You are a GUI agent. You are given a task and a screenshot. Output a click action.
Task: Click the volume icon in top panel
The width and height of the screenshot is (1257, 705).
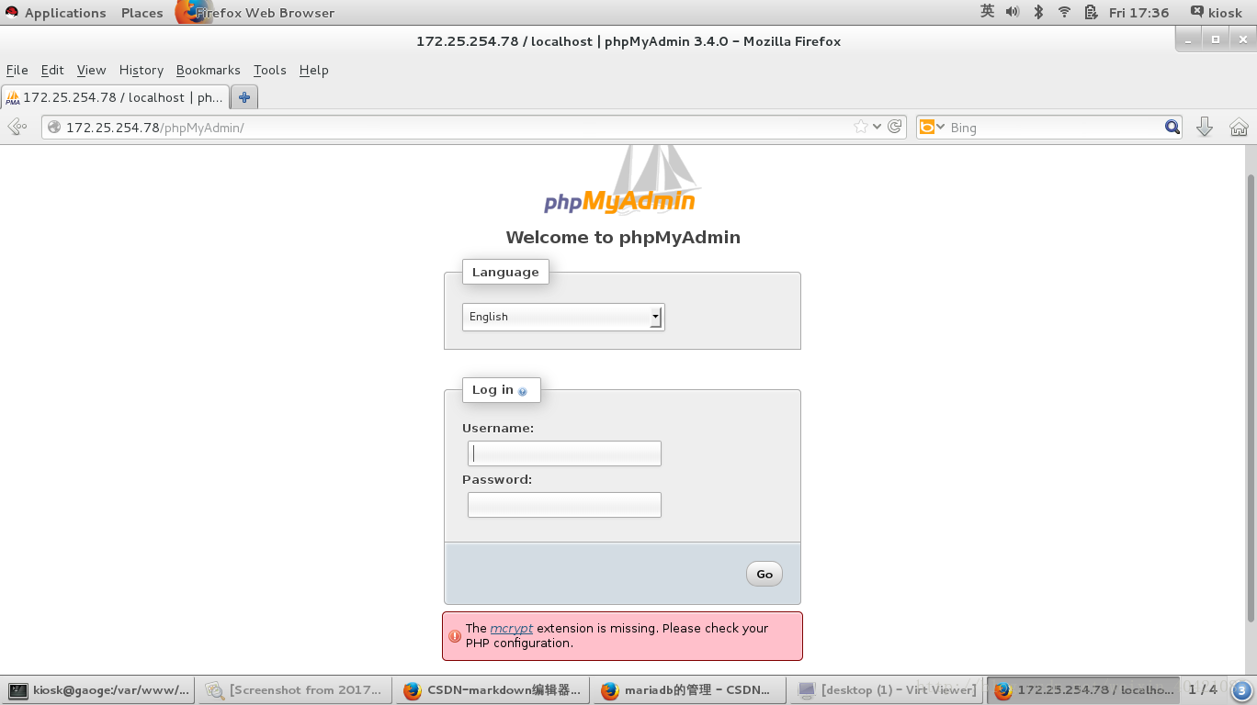point(1013,12)
